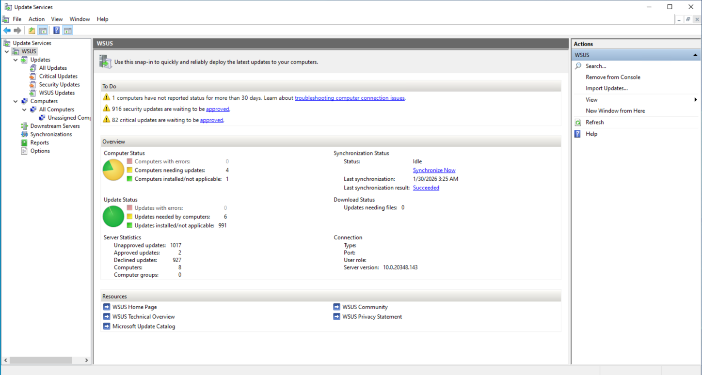
Task: Click the Up one level folder icon
Action: 31,30
